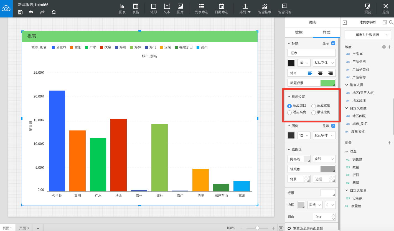Switch to the 数据 tab
Screen dimensions: 394x231
coord(299,32)
